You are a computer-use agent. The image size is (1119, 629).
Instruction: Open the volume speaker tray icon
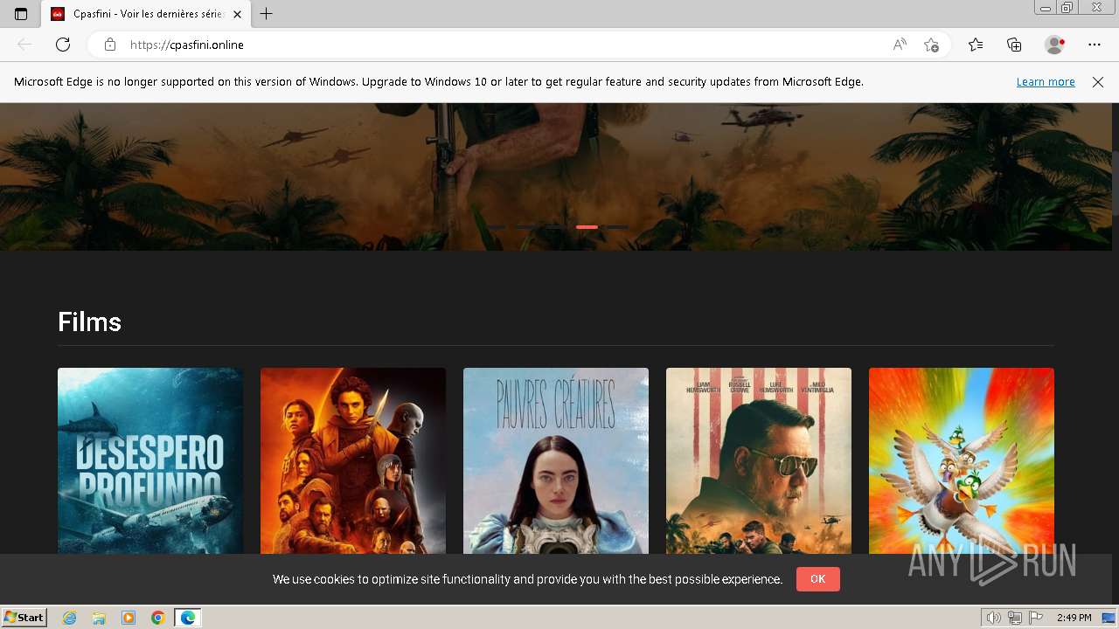pos(994,618)
